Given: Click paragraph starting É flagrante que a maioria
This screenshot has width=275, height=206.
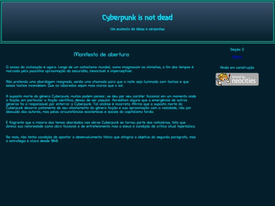Looking at the screenshot, I should (101, 125).
